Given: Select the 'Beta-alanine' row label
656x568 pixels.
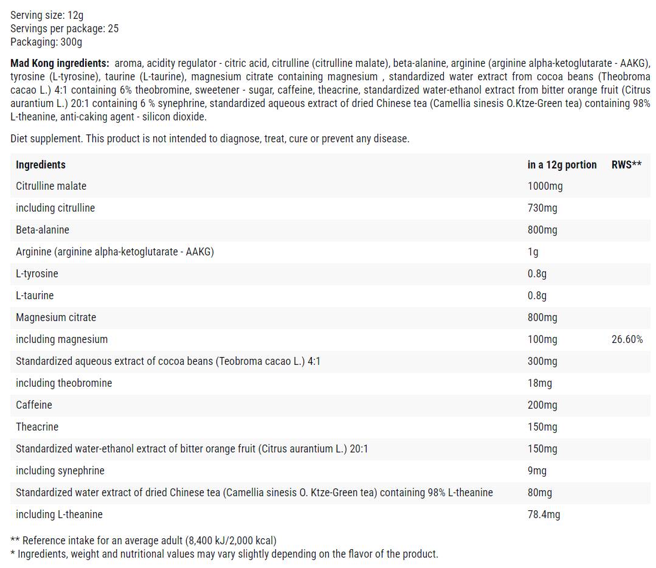Looking at the screenshot, I should pyautogui.click(x=43, y=230).
